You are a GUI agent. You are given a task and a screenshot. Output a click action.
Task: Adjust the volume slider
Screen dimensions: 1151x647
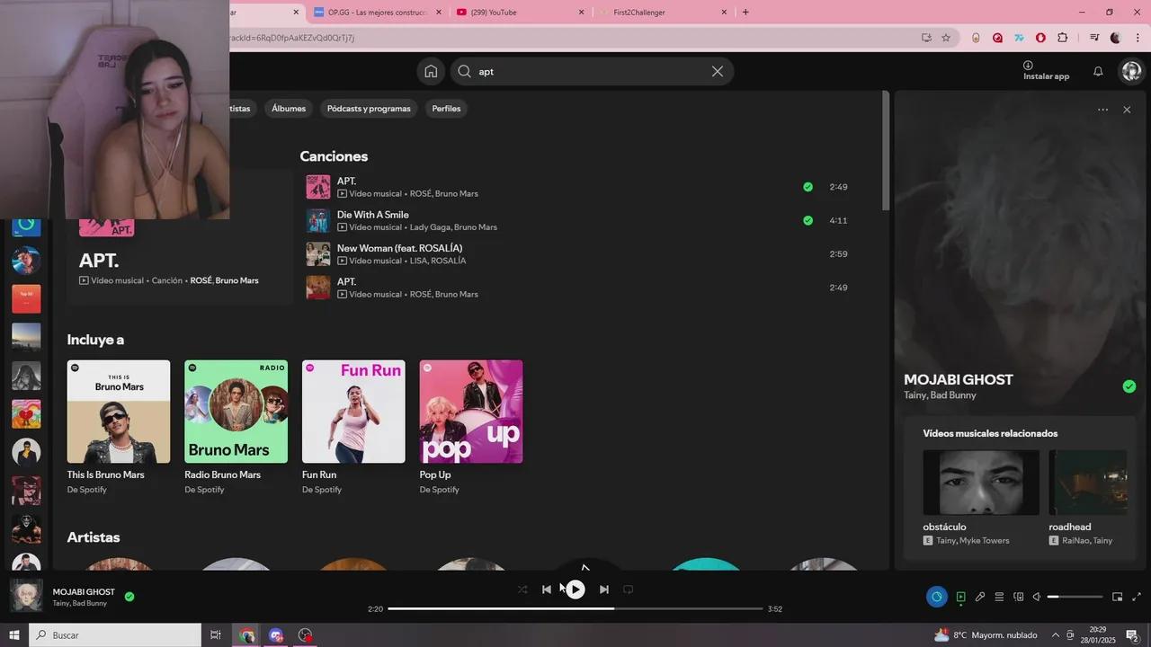coord(1075,597)
